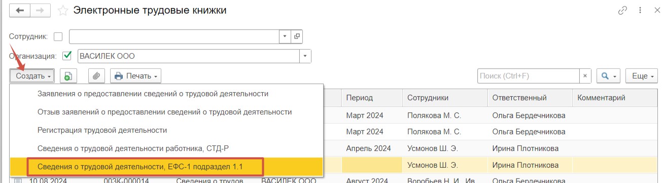Open the Еще button menu
663x183 pixels.
click(x=642, y=76)
